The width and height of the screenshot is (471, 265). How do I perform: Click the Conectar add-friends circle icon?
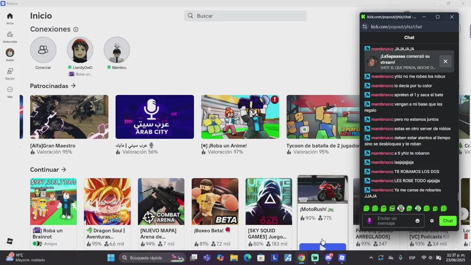click(43, 50)
